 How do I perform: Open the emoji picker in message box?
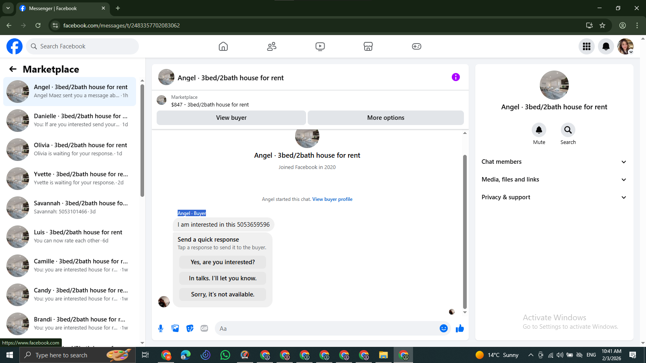click(x=444, y=328)
